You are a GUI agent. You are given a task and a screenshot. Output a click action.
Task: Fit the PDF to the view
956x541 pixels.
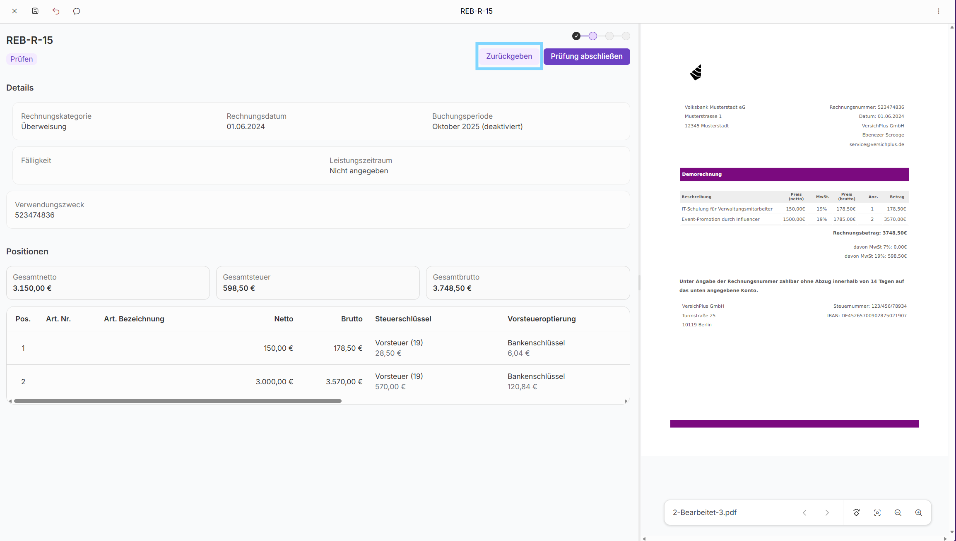click(x=877, y=512)
